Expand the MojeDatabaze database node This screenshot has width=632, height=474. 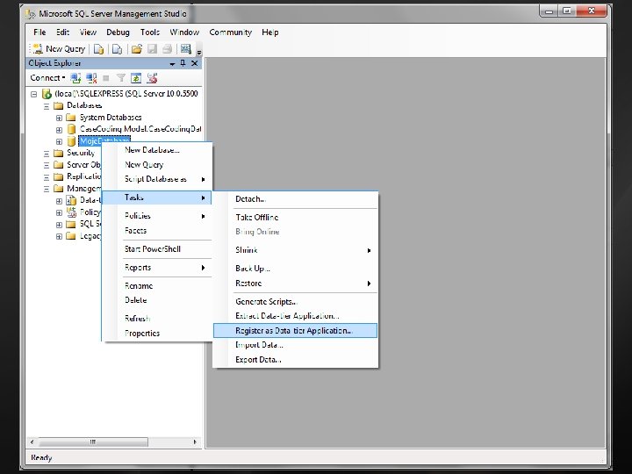59,141
